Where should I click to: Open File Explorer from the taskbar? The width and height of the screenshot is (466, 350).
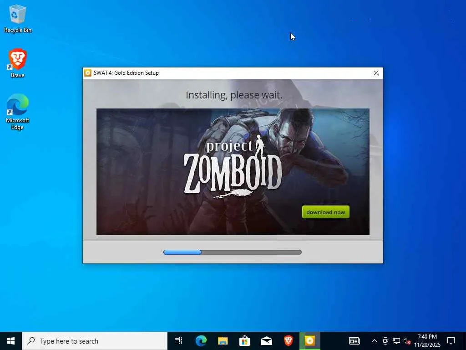click(223, 341)
